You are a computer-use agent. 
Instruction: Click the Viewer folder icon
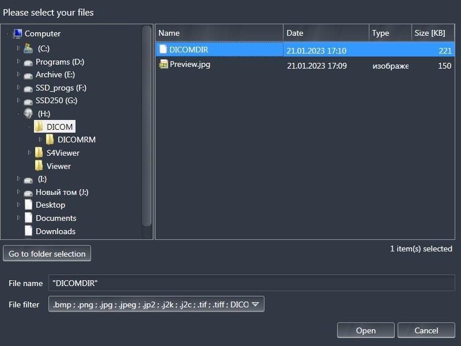[39, 166]
